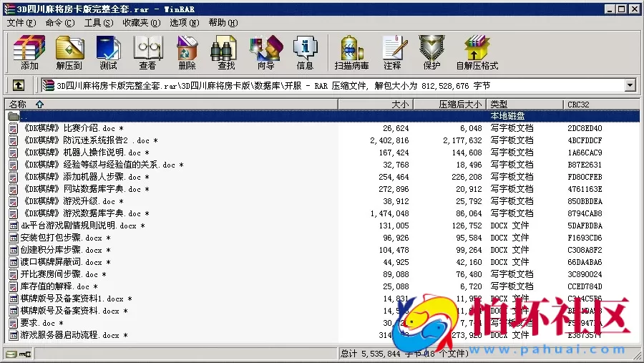Click 本地磁盘 type in parent row
The height and width of the screenshot is (363, 644).
tap(507, 116)
